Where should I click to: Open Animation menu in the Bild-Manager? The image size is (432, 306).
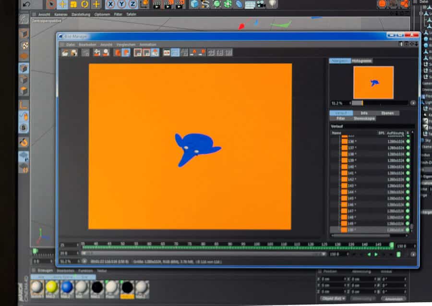coord(148,45)
